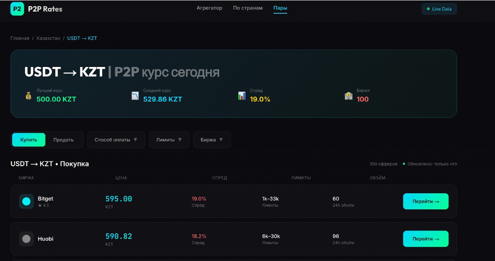Click the Bitget exchange logo

26,202
